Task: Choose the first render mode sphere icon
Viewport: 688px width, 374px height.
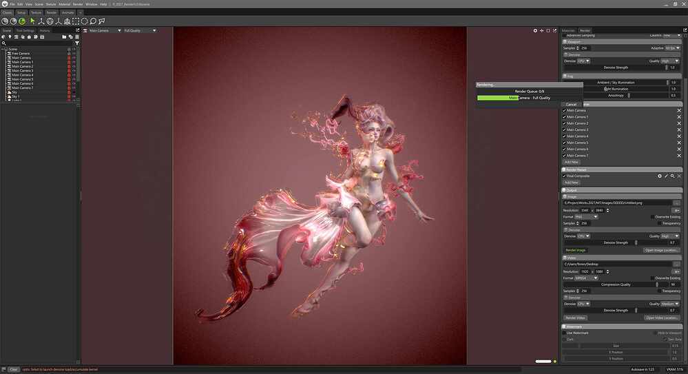Action: tap(5, 21)
